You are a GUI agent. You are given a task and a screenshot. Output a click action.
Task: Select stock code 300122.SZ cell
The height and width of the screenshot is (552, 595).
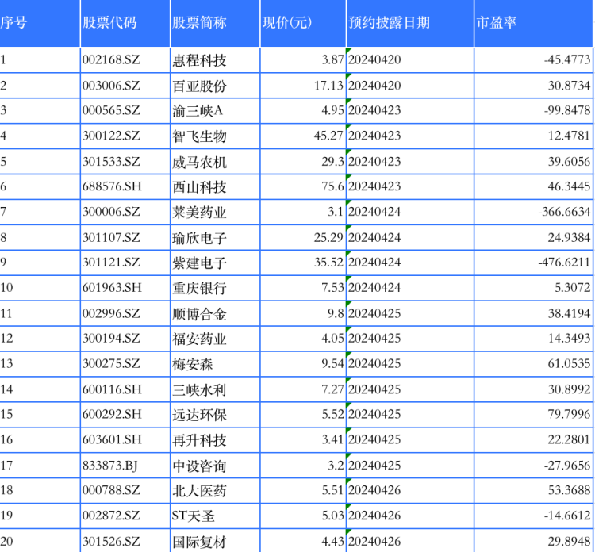[125, 136]
